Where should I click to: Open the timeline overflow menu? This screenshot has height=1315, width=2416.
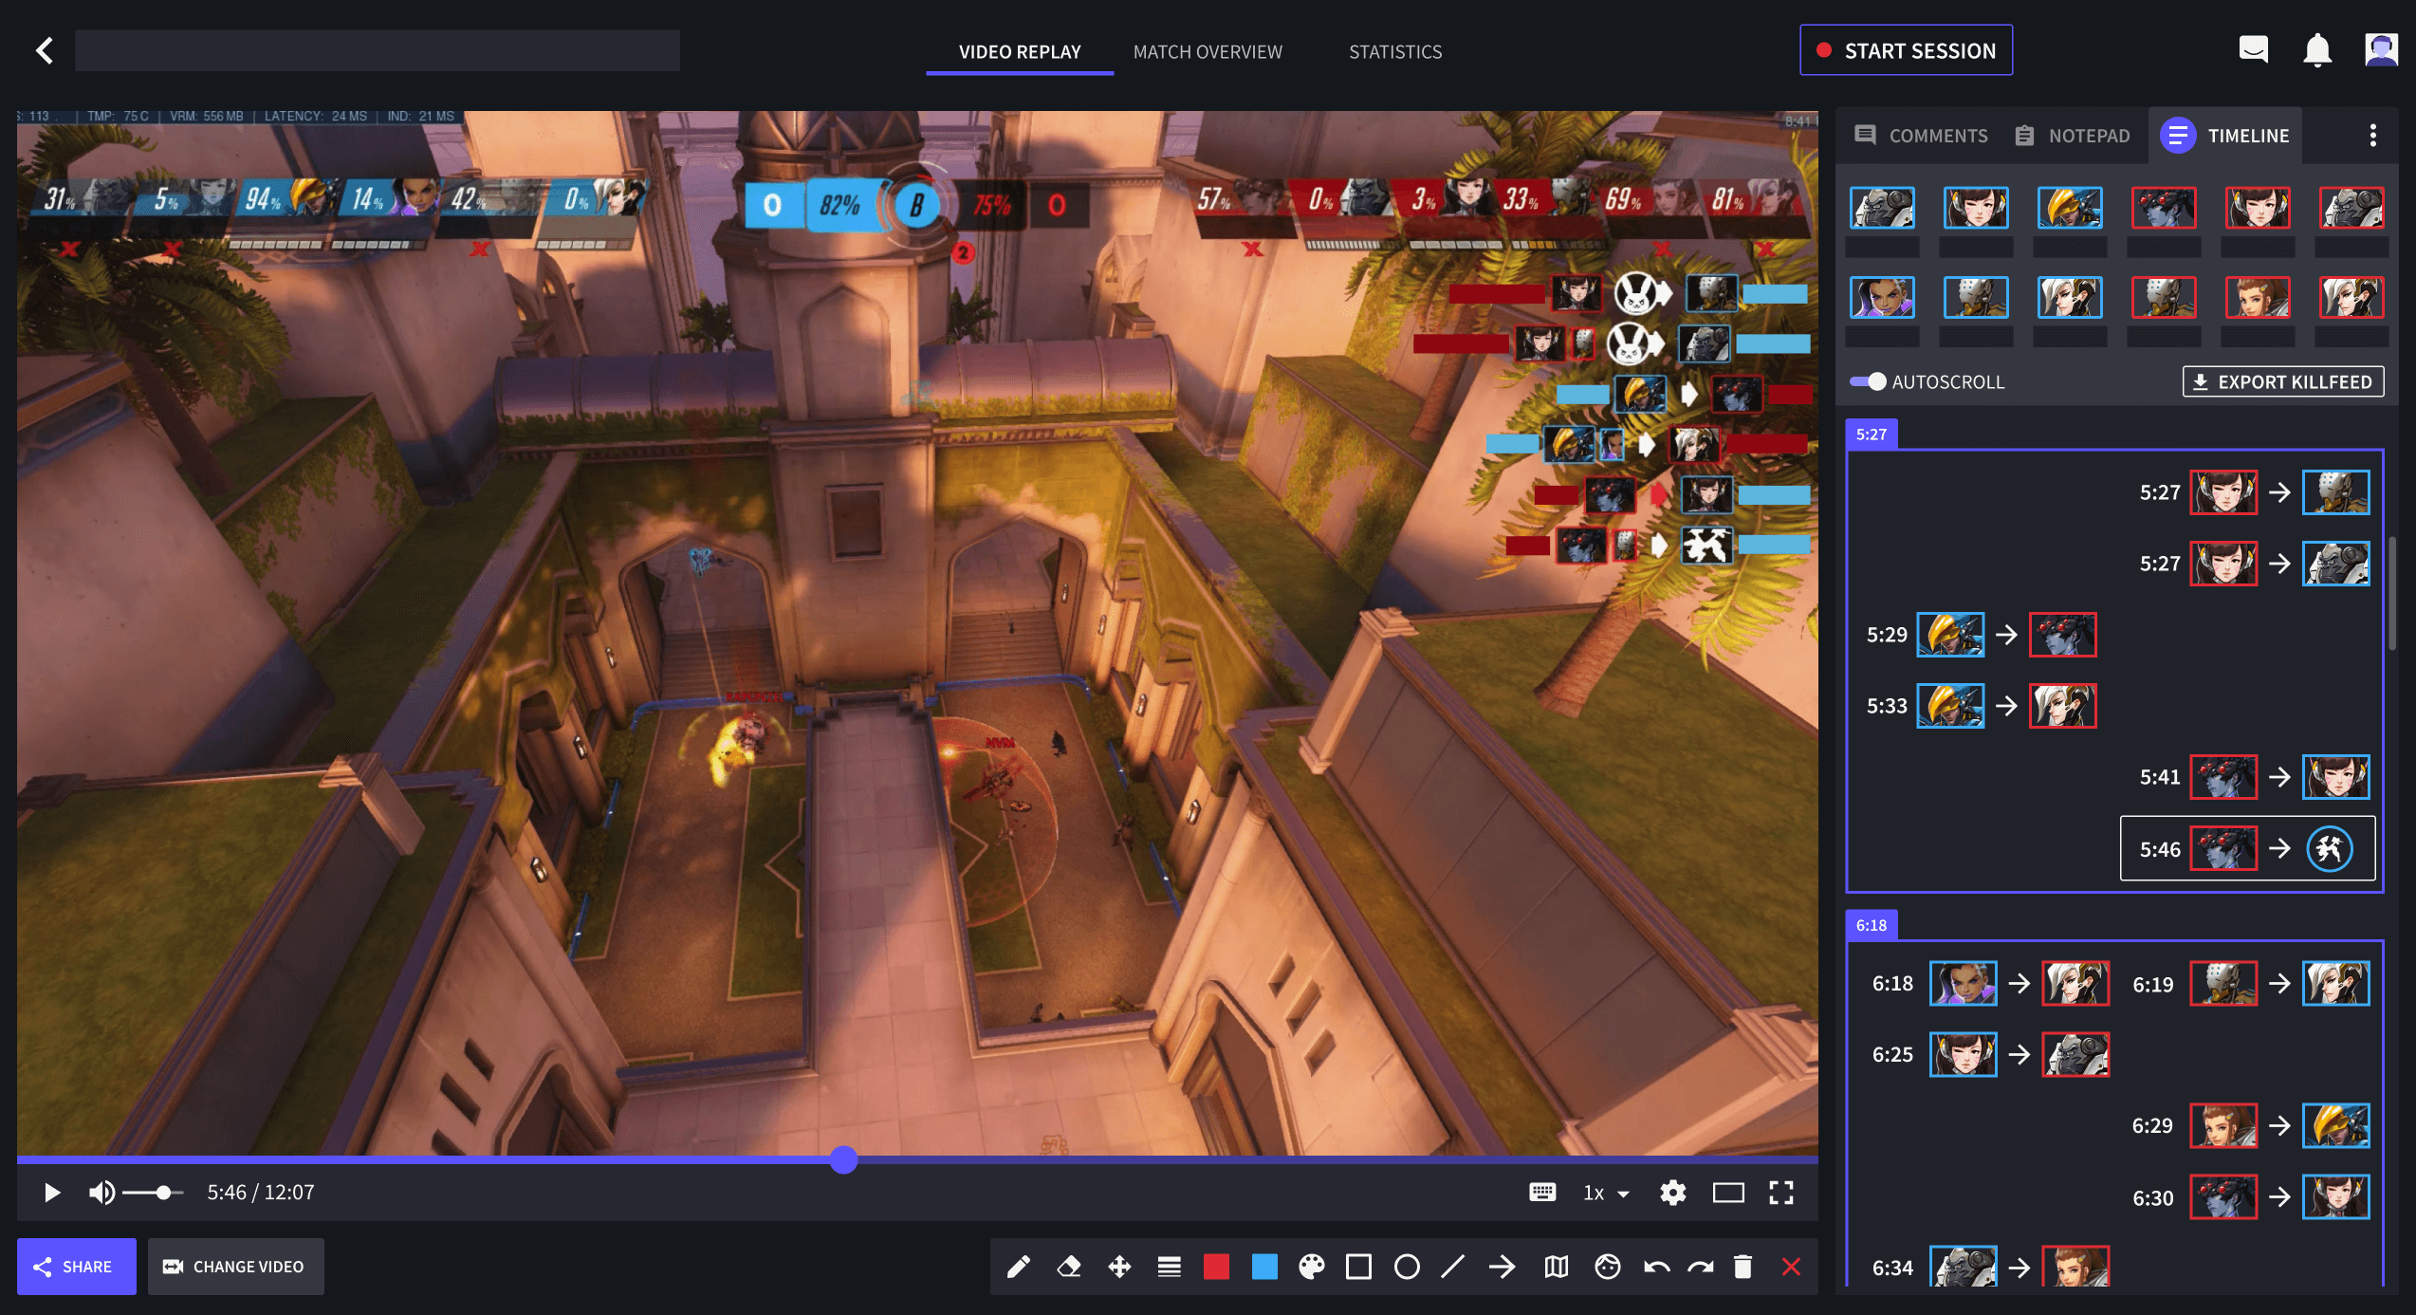[2372, 135]
